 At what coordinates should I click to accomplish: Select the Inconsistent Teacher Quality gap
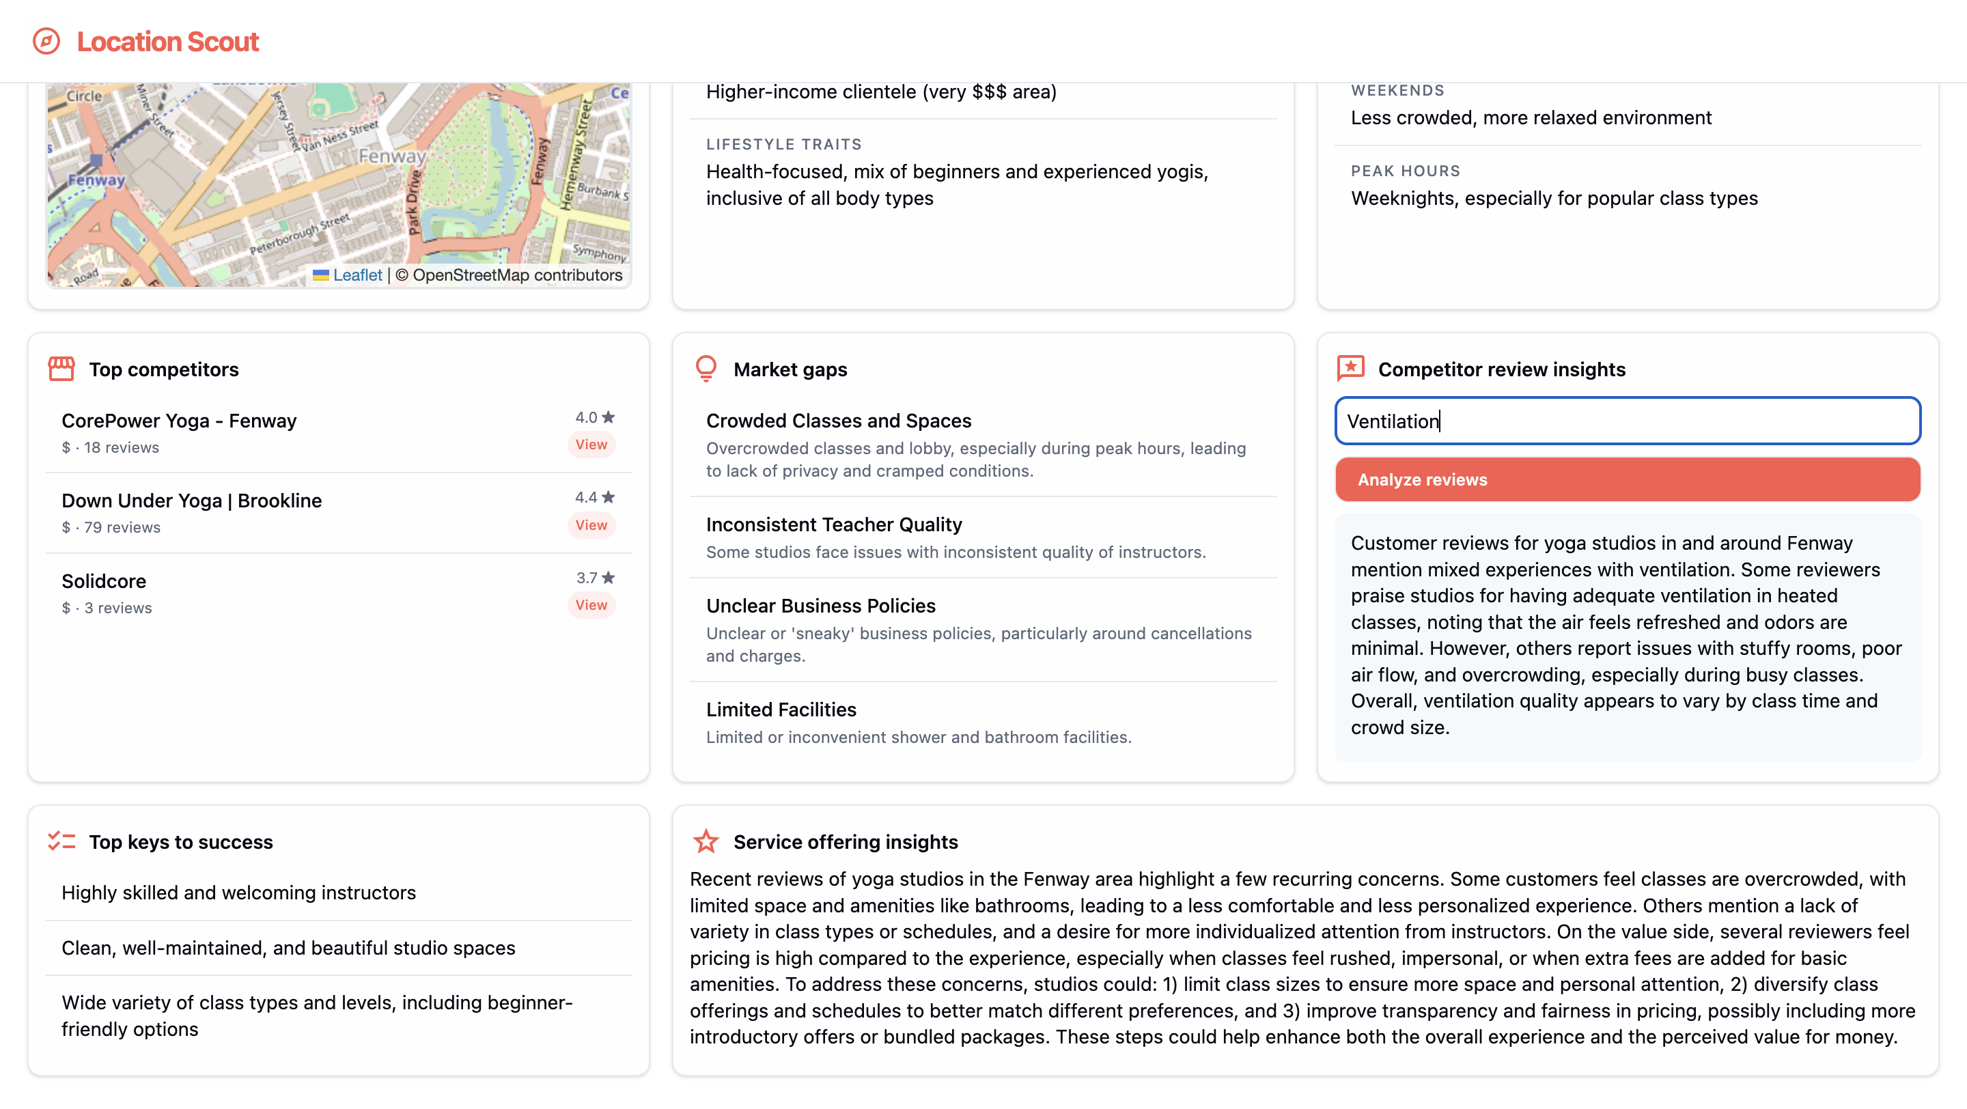pyautogui.click(x=833, y=524)
